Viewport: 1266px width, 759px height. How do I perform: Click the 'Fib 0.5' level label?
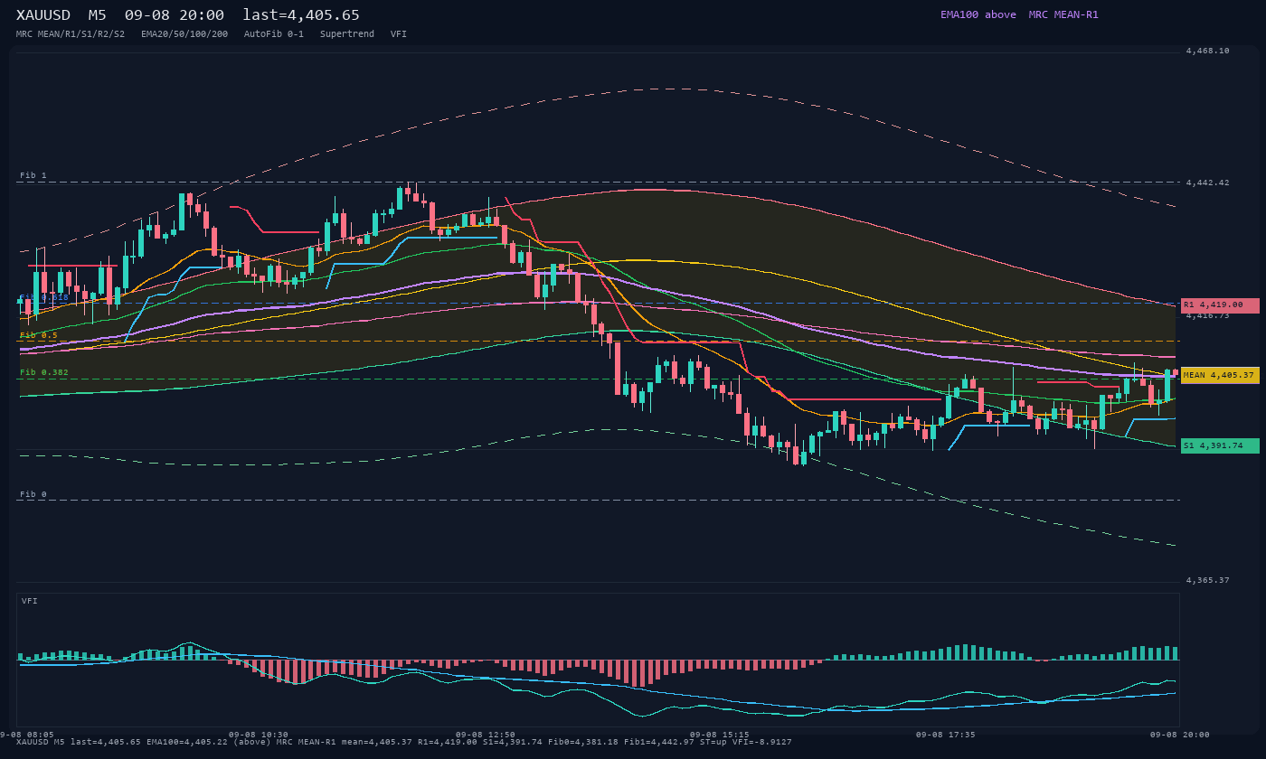pyautogui.click(x=39, y=335)
